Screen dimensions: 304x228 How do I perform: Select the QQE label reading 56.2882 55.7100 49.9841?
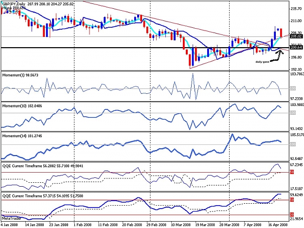click(x=43, y=166)
